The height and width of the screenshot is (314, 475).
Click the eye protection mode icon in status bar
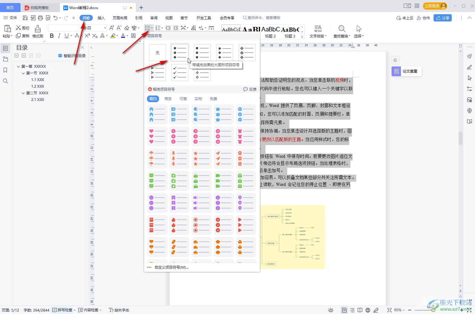pos(331,310)
